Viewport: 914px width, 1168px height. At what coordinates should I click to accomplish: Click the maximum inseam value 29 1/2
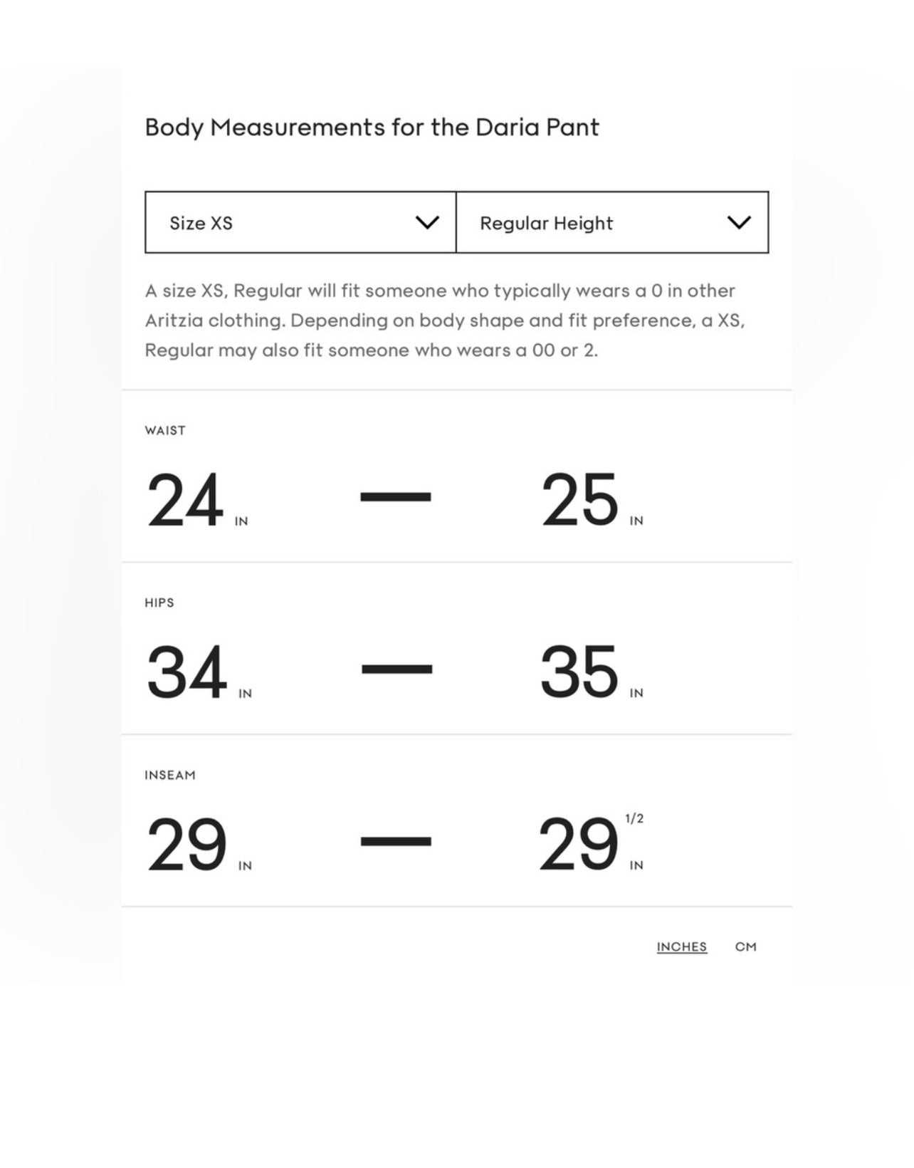[x=579, y=845]
